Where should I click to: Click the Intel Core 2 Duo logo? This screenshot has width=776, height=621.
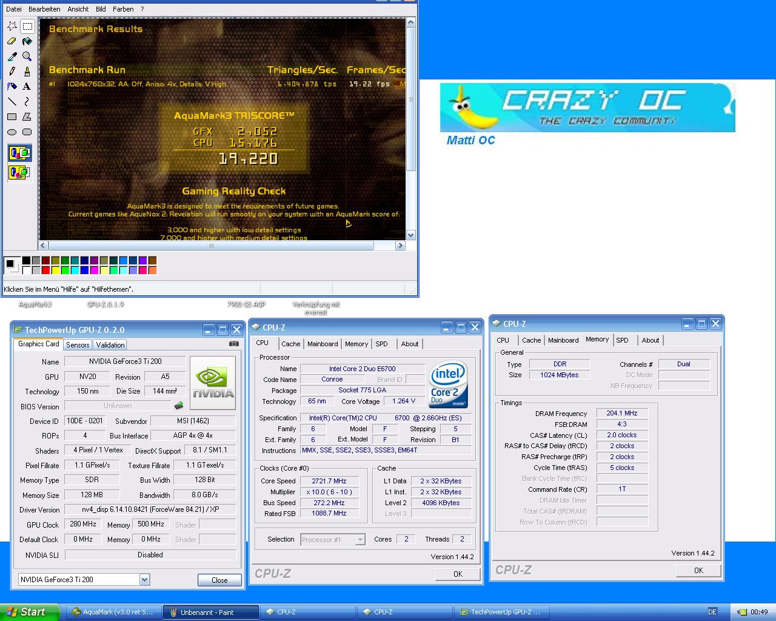click(448, 385)
